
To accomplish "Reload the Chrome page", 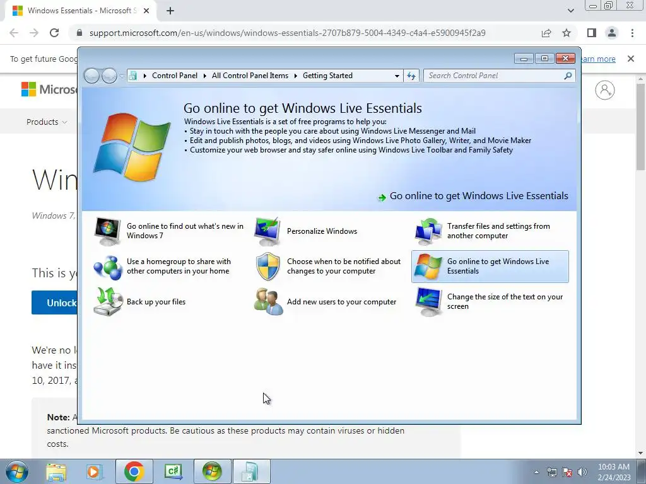I will 54,33.
